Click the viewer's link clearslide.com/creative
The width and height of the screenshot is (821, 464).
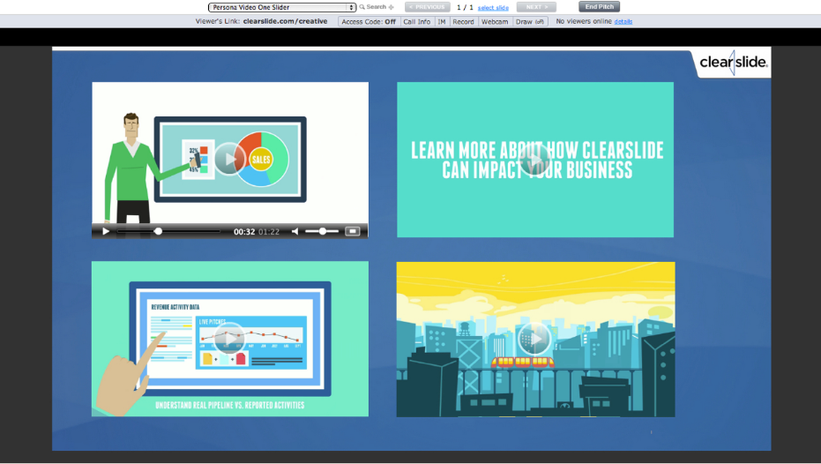(x=285, y=21)
